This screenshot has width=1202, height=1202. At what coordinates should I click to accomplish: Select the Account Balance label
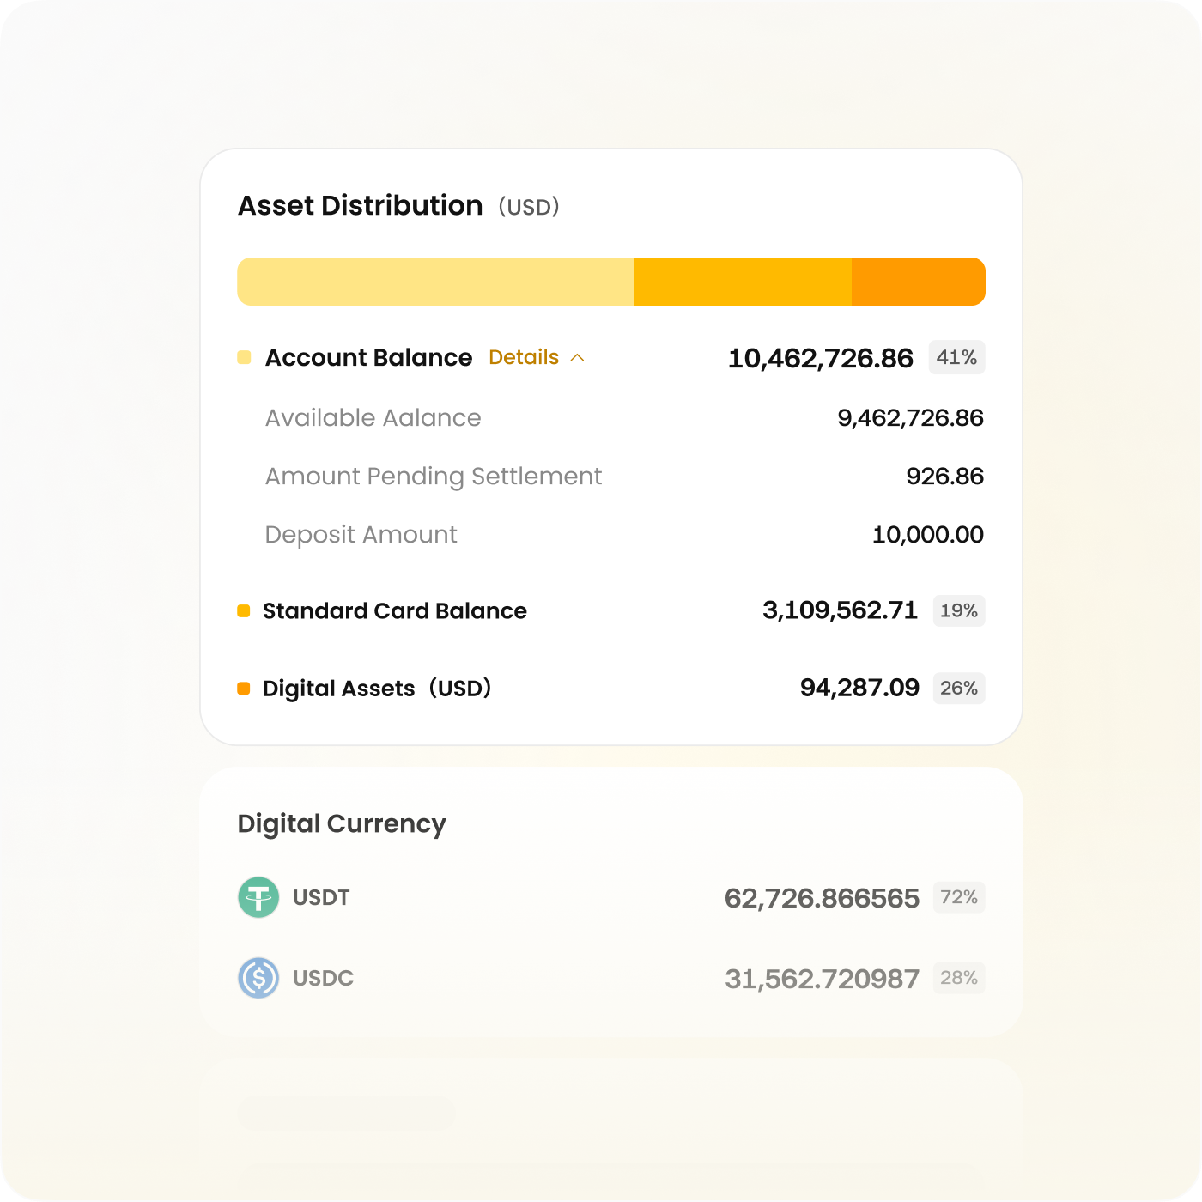tap(368, 357)
